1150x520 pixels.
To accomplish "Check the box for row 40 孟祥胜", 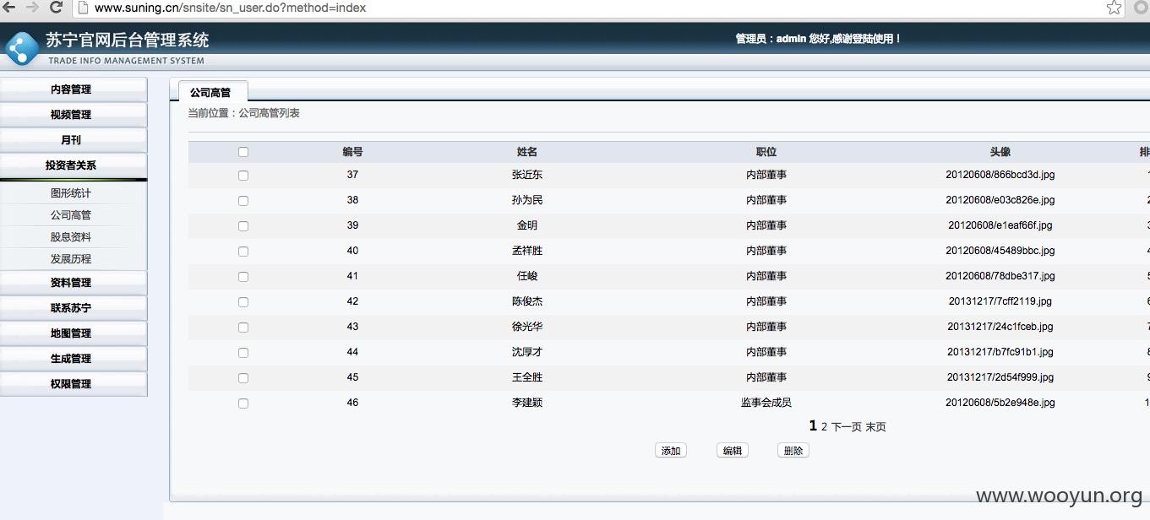I will tap(243, 252).
